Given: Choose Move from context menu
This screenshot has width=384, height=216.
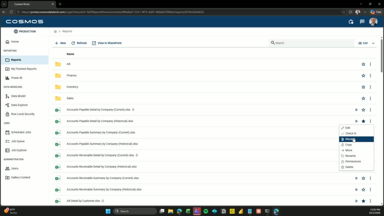Looking at the screenshot, I should [x=356, y=150].
